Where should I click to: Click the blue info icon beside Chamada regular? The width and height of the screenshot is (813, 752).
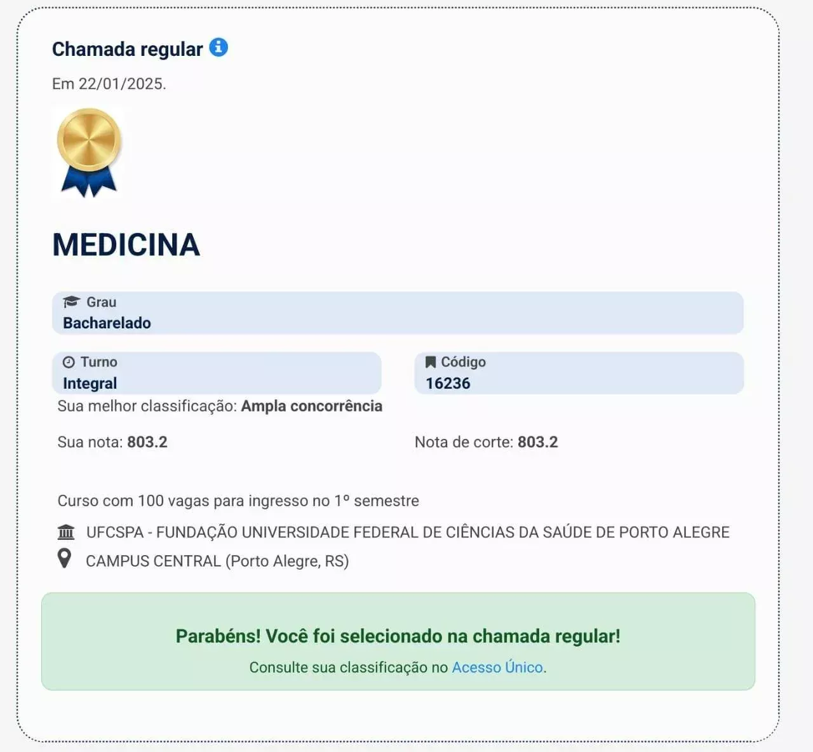click(x=218, y=48)
